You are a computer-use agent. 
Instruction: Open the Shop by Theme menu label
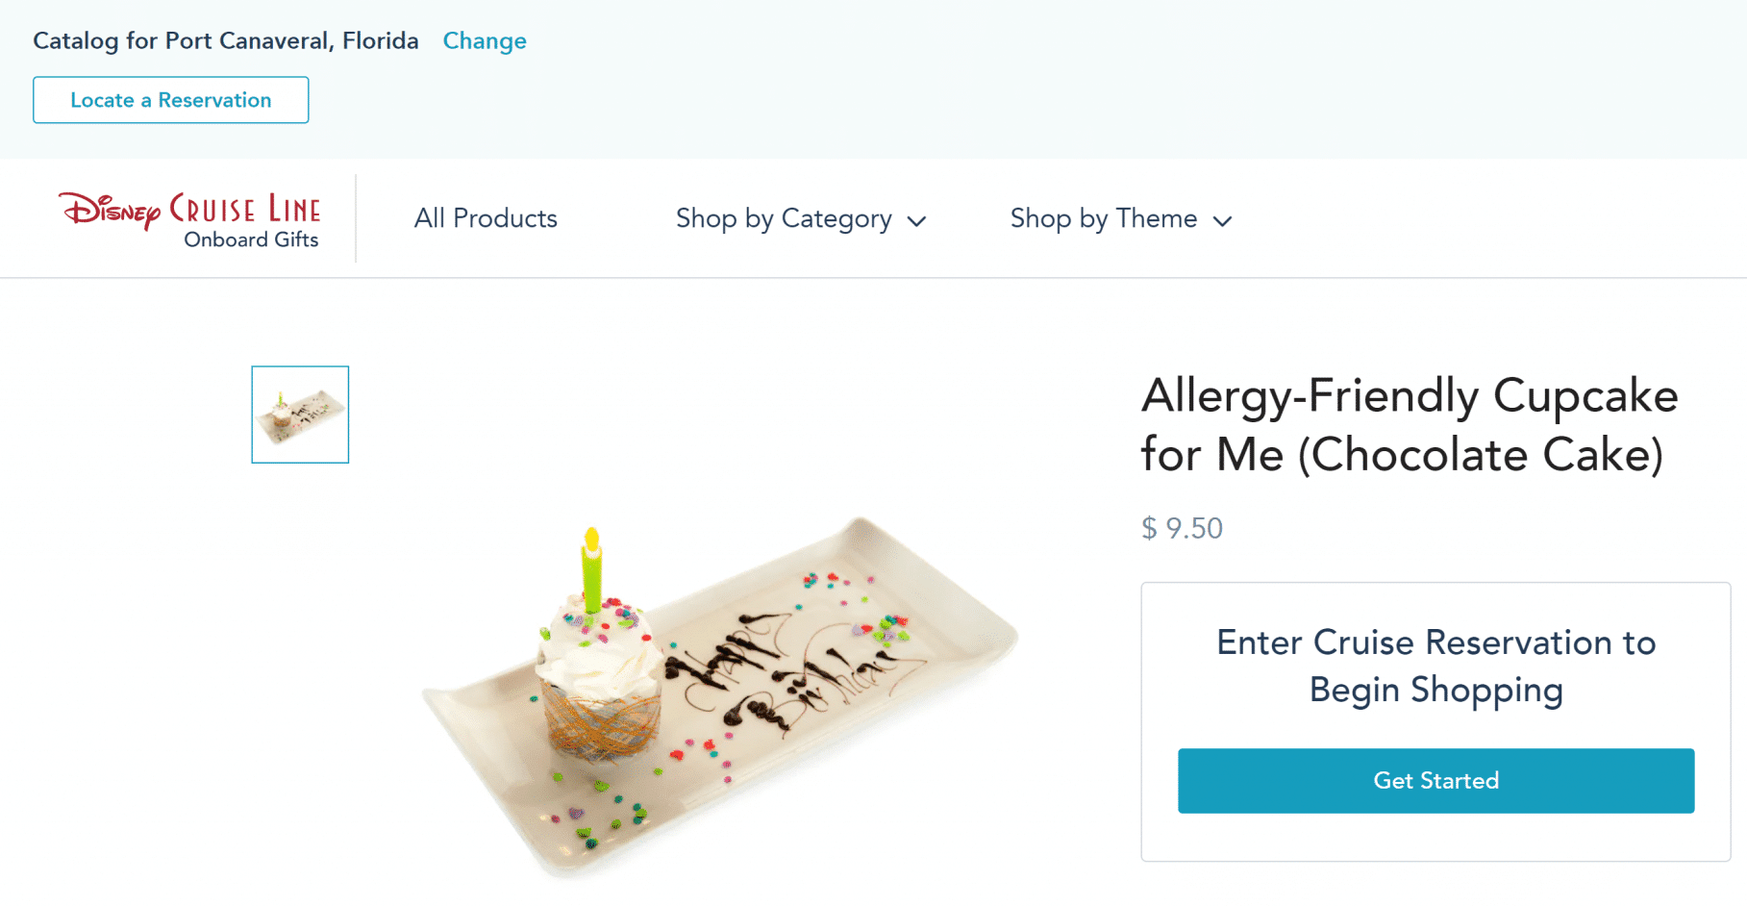pyautogui.click(x=1103, y=219)
